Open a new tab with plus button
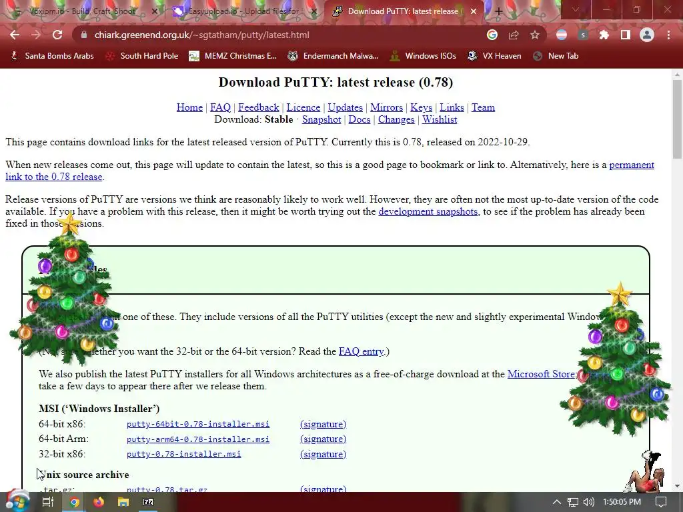683x512 pixels. point(499,11)
